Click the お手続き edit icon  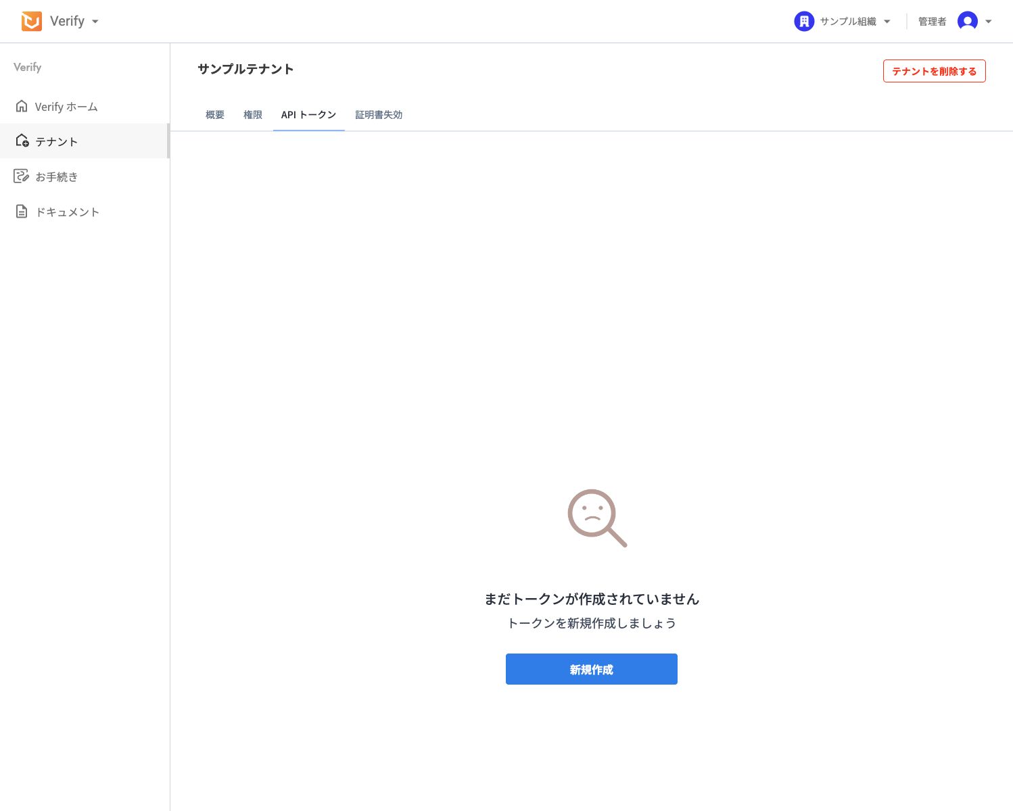[x=22, y=176]
